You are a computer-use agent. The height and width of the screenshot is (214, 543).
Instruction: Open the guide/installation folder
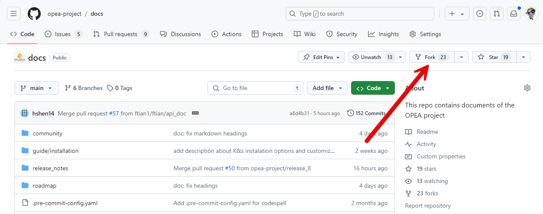click(56, 151)
